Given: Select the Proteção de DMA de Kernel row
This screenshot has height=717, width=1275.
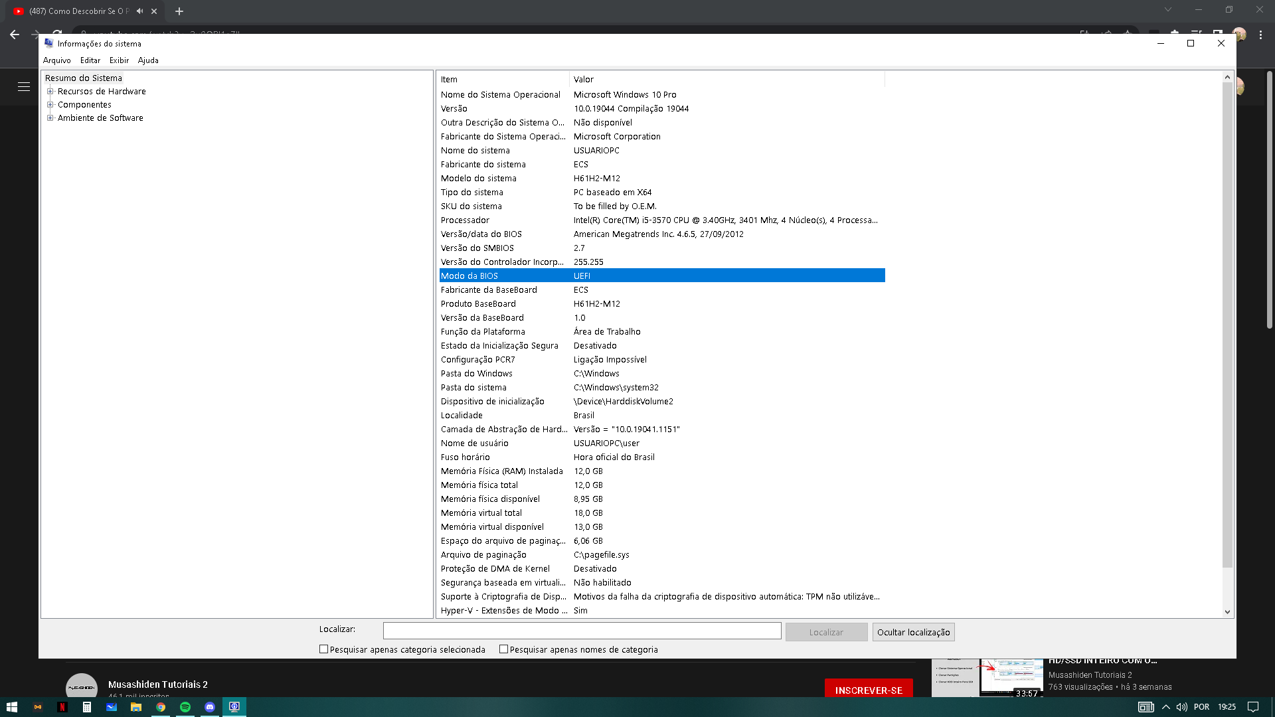Looking at the screenshot, I should [662, 569].
